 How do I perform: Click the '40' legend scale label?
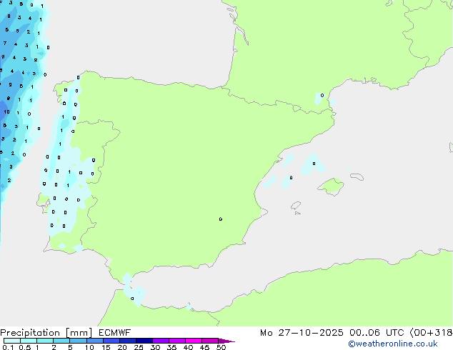pos(188,347)
